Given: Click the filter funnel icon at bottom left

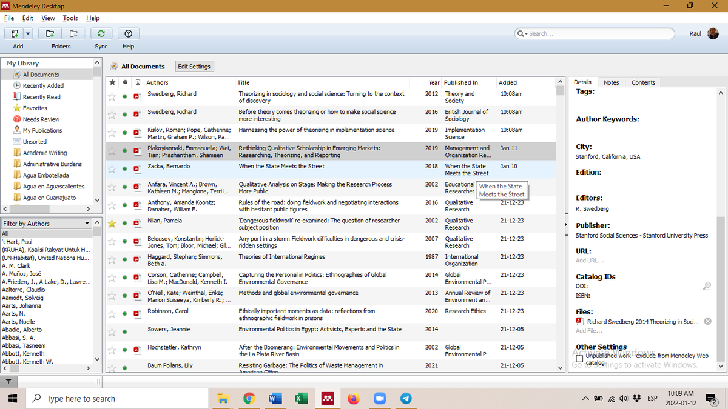Looking at the screenshot, I should [8, 382].
